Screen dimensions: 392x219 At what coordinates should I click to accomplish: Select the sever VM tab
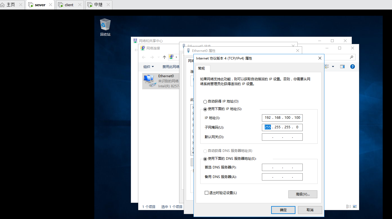pyautogui.click(x=40, y=5)
